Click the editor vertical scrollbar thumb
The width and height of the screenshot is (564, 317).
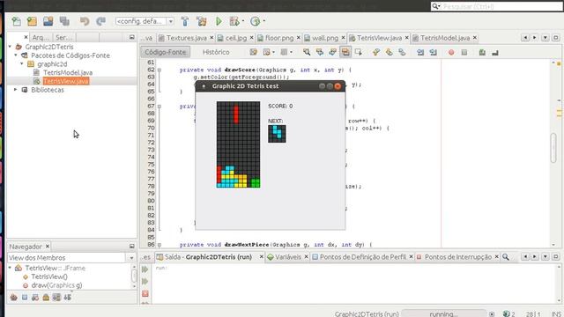(x=553, y=147)
